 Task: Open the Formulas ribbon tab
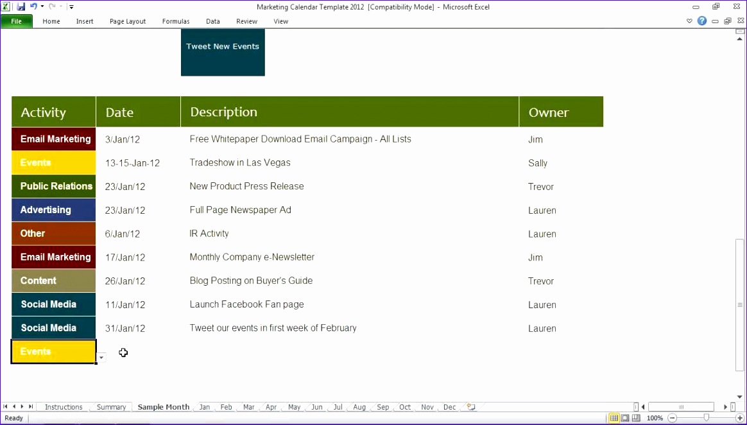tap(175, 21)
